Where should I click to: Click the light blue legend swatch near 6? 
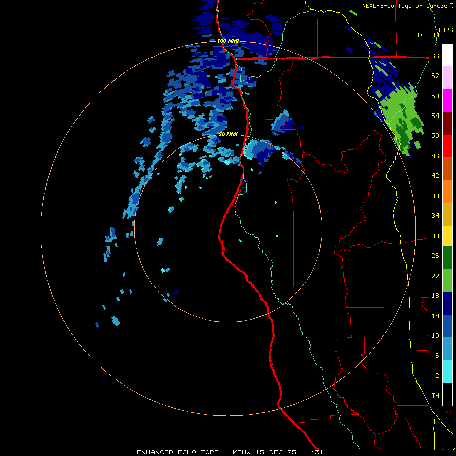click(x=447, y=349)
